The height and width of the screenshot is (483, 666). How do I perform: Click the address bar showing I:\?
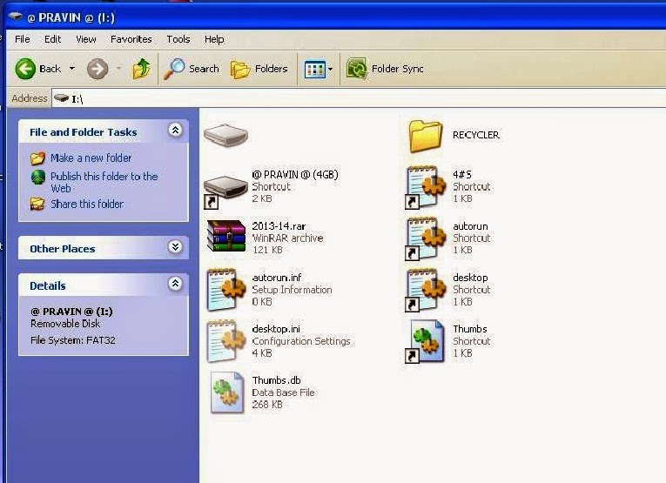pos(359,98)
